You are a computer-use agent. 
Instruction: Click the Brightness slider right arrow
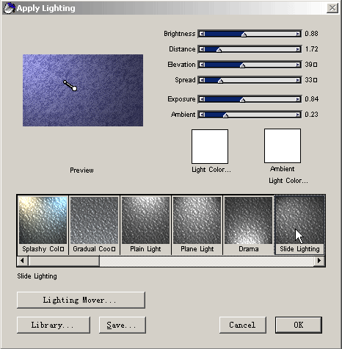point(298,34)
